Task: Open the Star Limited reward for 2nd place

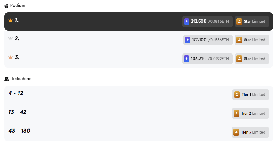Action: click(x=252, y=40)
